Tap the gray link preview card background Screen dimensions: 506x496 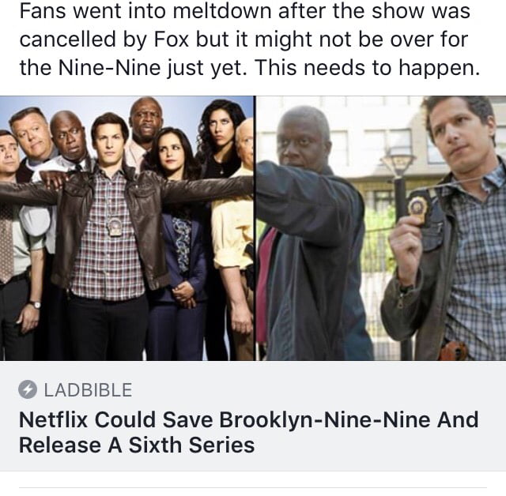click(253, 415)
